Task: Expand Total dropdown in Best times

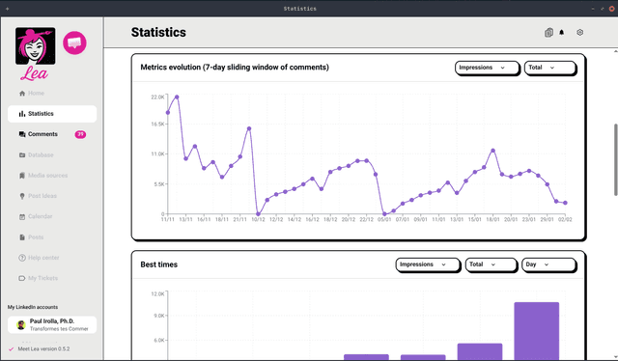Action: pyautogui.click(x=492, y=264)
